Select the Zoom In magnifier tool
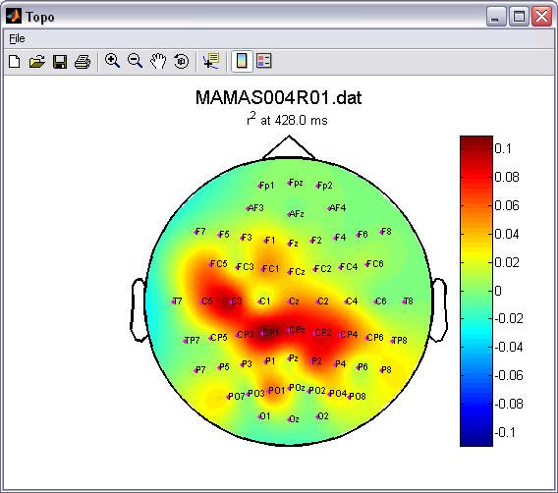 point(112,61)
